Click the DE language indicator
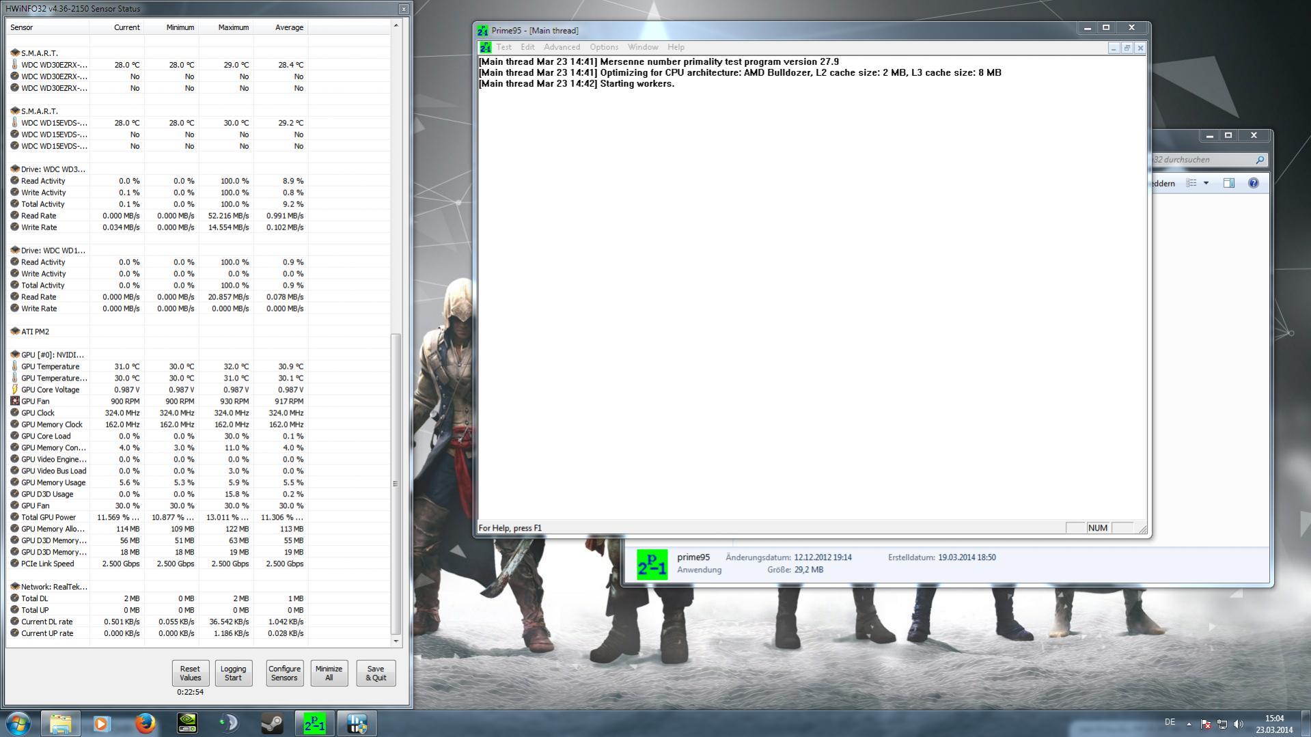The width and height of the screenshot is (1311, 737). click(x=1170, y=722)
